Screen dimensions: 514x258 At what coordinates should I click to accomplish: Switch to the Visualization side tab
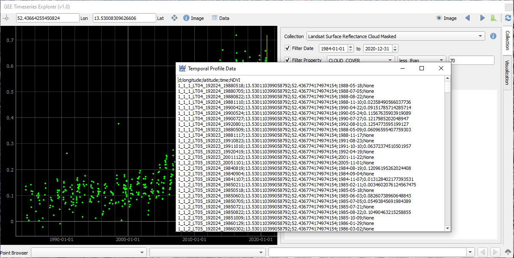click(507, 72)
